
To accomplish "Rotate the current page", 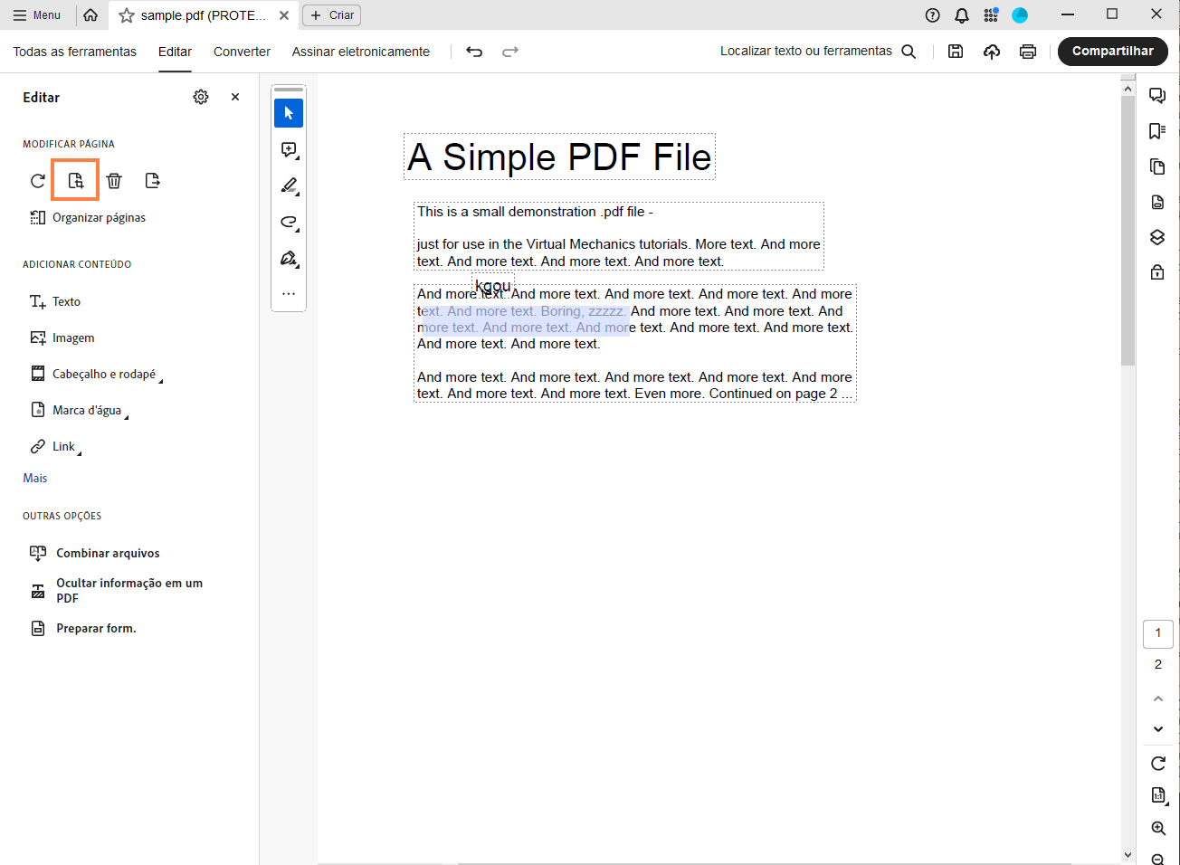I will pyautogui.click(x=37, y=180).
